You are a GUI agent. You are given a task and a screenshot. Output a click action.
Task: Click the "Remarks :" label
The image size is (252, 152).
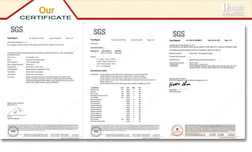(93, 57)
